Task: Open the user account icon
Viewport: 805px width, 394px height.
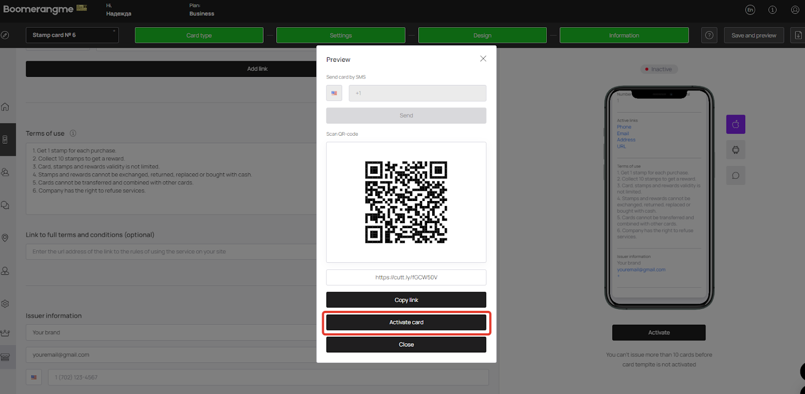Action: (x=795, y=10)
